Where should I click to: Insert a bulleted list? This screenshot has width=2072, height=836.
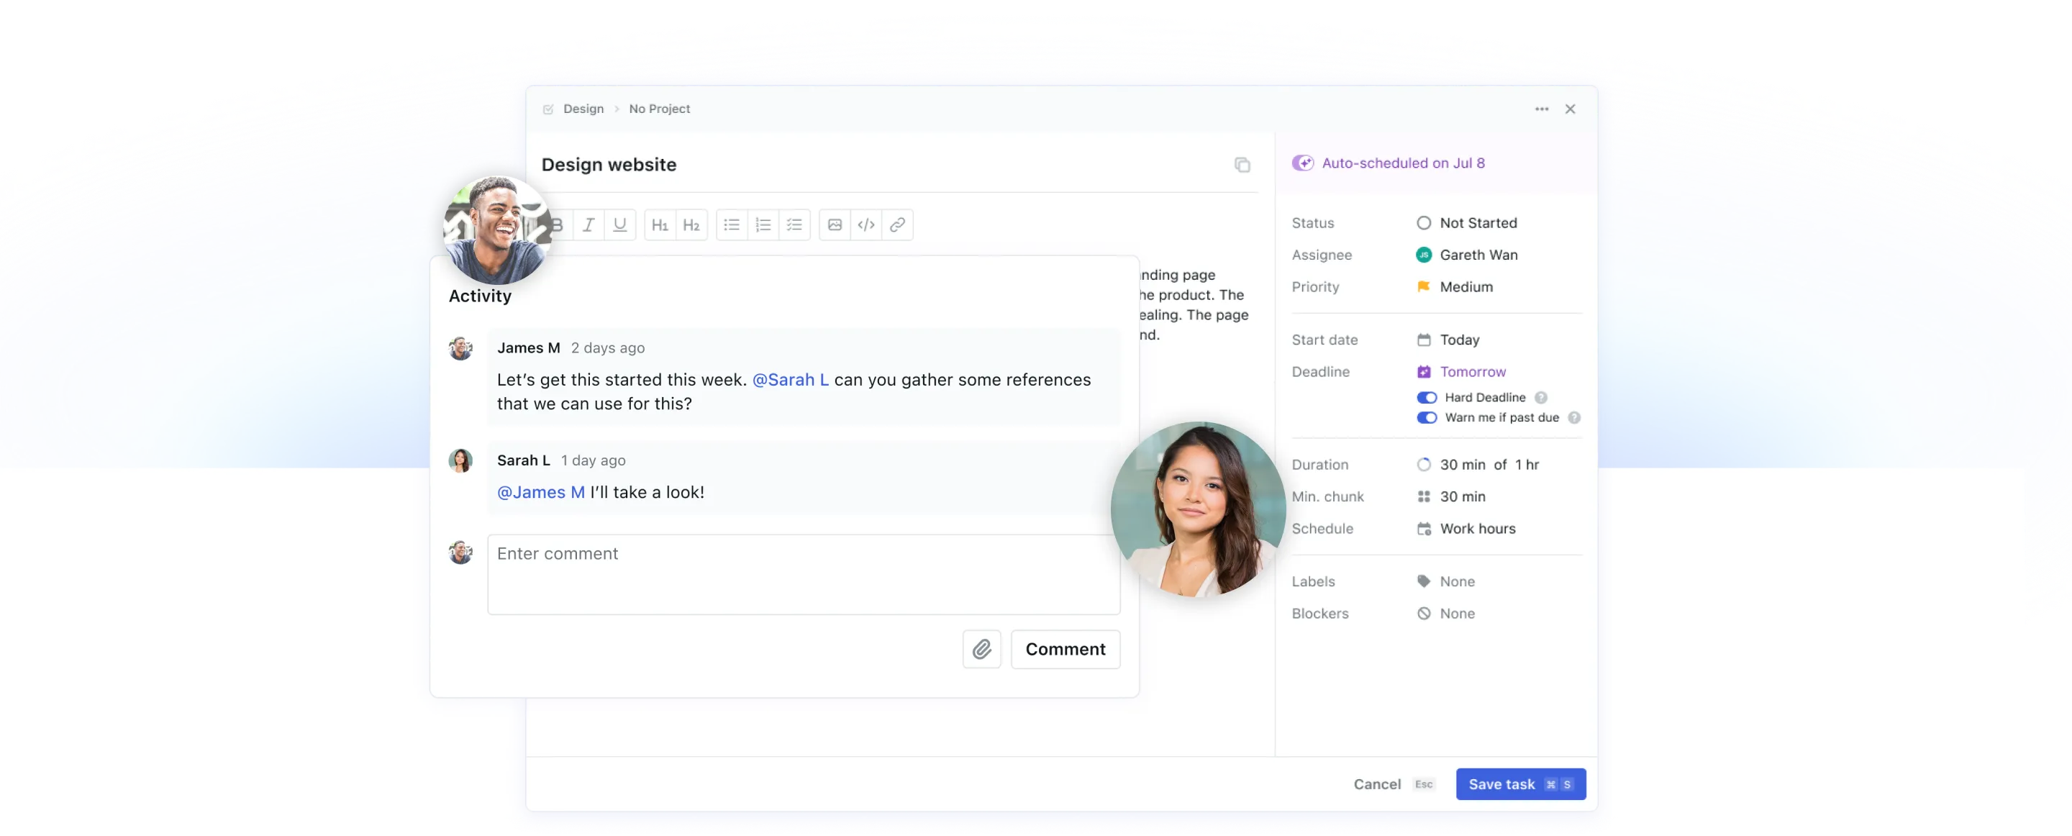731,224
